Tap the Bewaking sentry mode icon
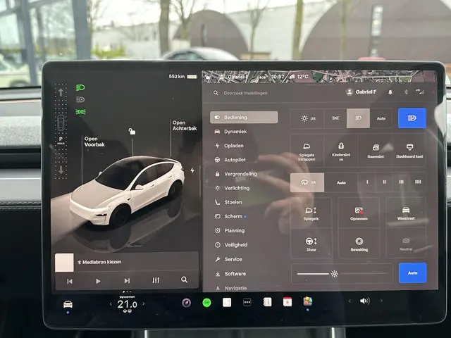 [x=359, y=244]
